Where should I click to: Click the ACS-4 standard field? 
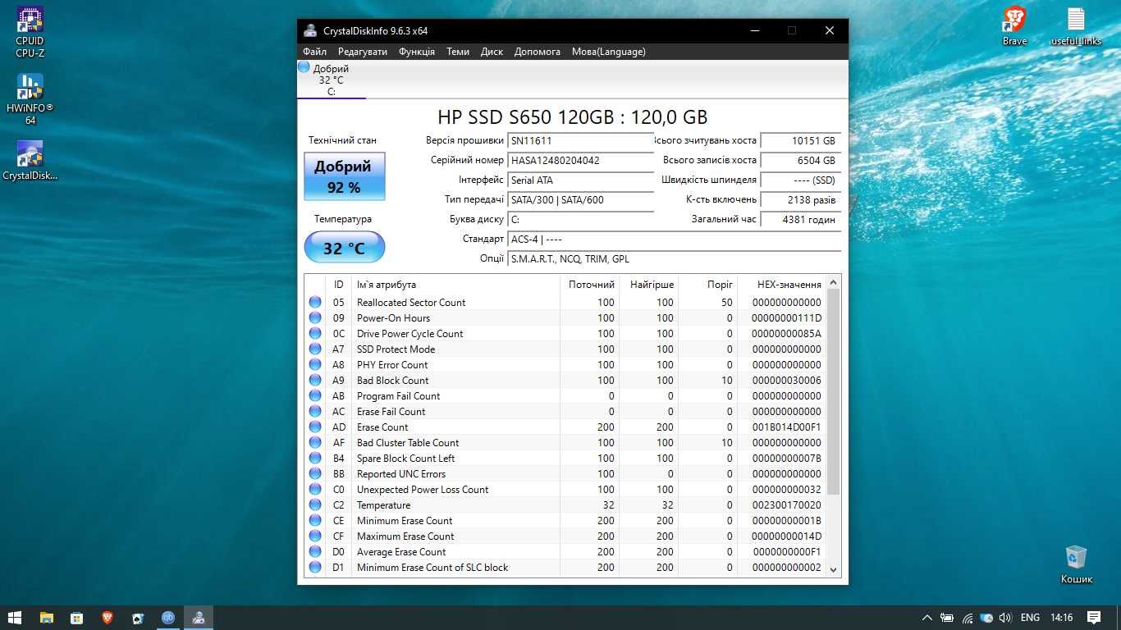click(674, 239)
